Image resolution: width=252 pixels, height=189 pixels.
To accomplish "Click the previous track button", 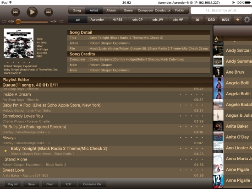I will tap(16, 12).
